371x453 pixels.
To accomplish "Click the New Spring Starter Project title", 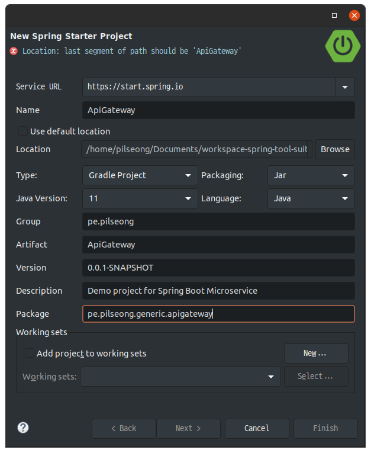I will [71, 36].
